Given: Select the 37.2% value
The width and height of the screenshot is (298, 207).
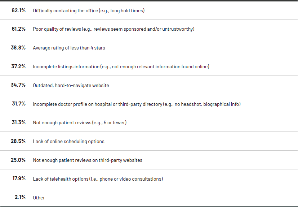Looking at the screenshot, I should (x=18, y=66).
